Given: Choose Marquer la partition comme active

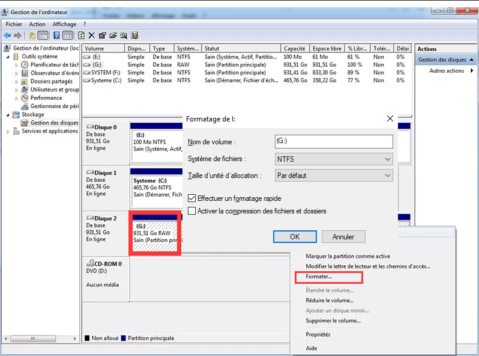Looking at the screenshot, I should (348, 256).
